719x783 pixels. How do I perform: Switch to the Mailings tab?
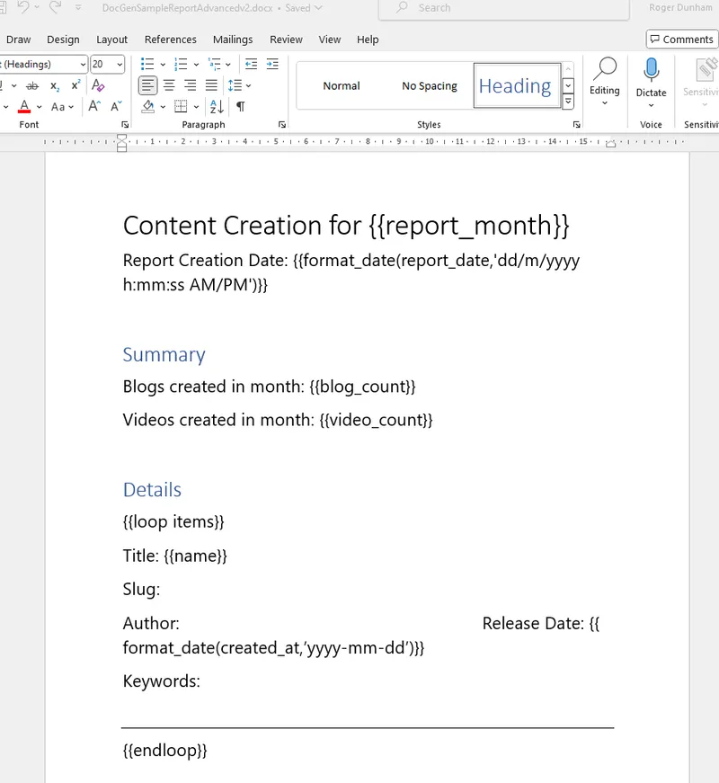coord(233,40)
